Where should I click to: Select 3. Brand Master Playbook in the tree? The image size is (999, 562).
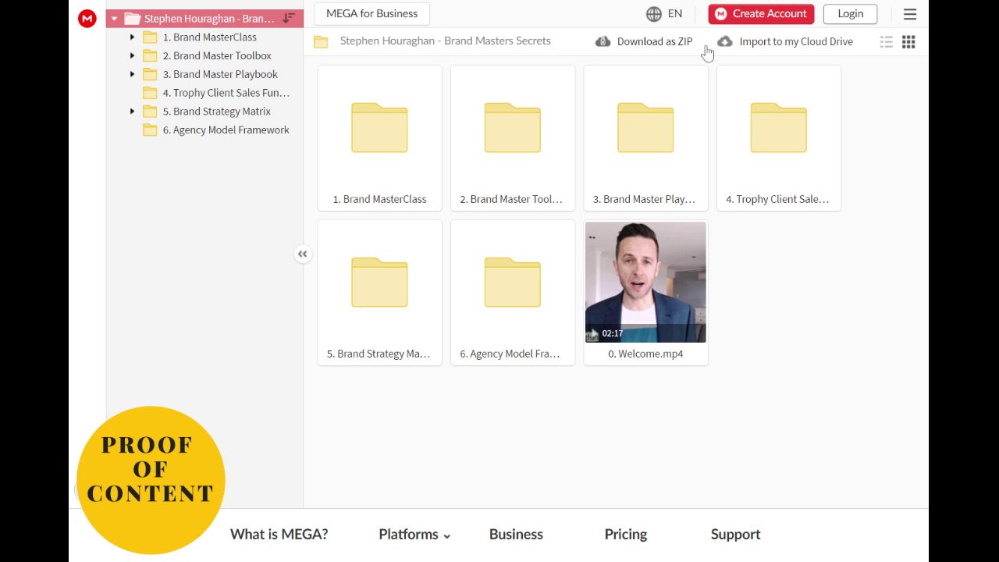coord(220,74)
